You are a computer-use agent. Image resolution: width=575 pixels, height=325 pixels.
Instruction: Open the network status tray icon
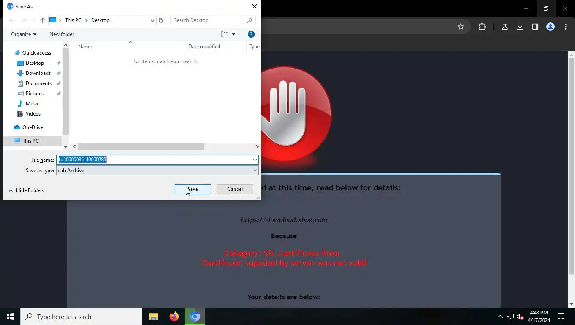click(510, 317)
